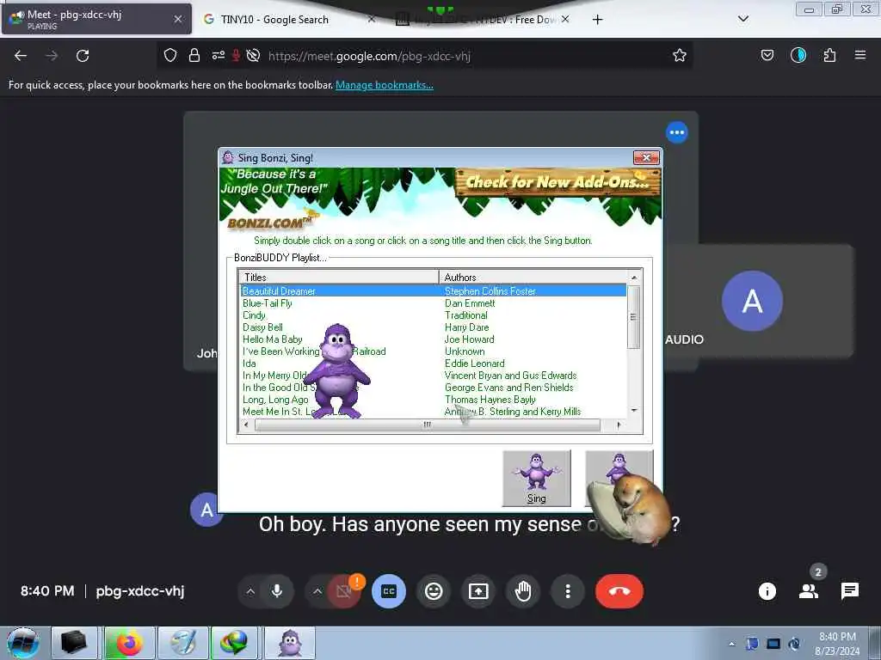Present your screen in Meet
The image size is (881, 660).
click(x=478, y=591)
